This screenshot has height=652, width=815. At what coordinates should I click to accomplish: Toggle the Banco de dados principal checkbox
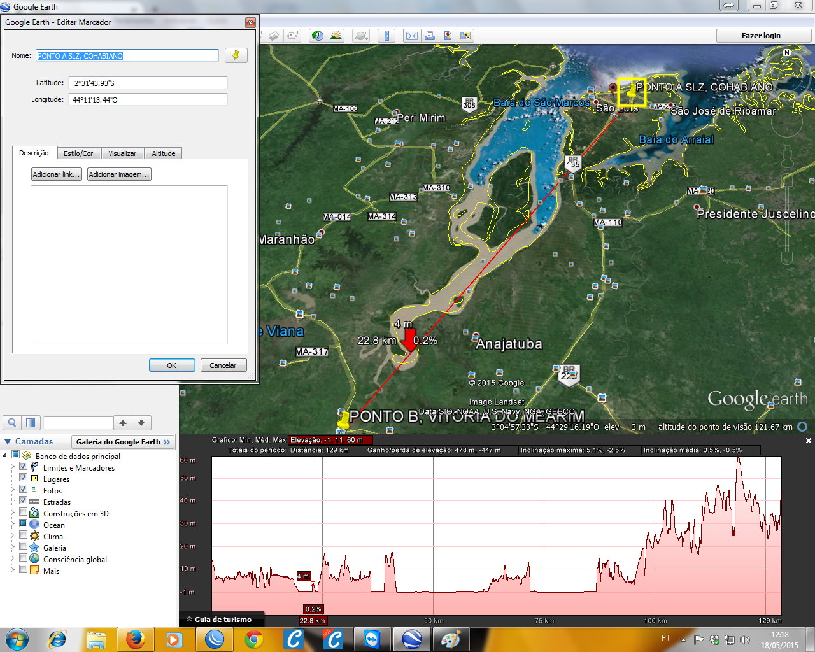tap(15, 455)
